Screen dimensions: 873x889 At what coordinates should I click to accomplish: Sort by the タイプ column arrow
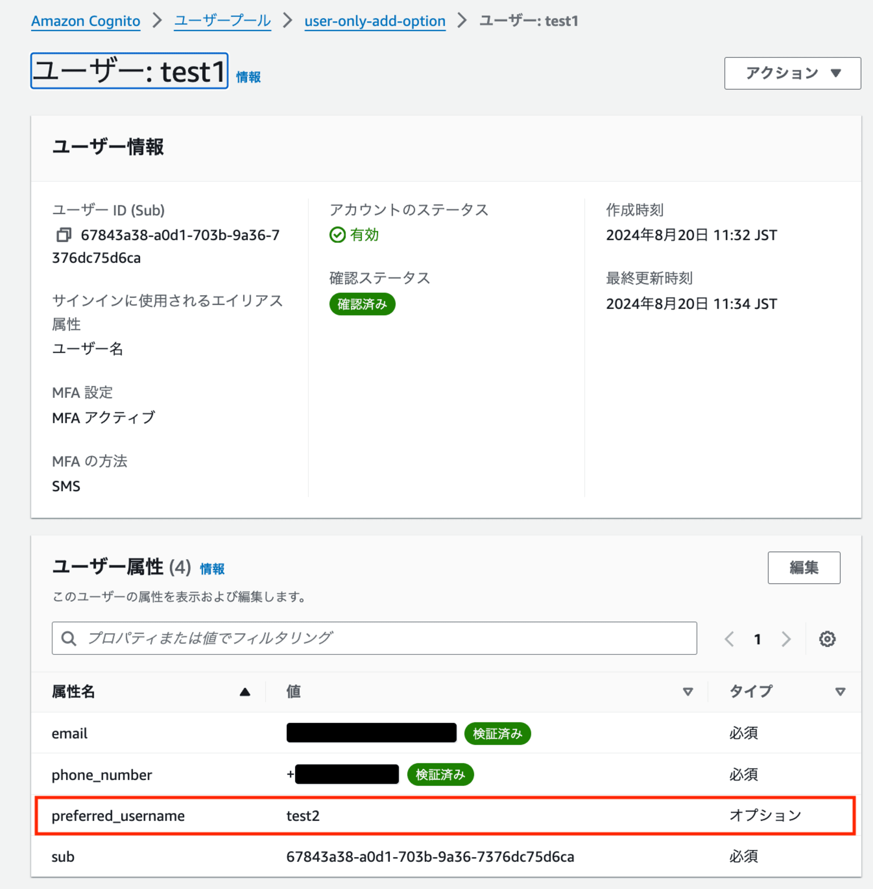pos(840,691)
